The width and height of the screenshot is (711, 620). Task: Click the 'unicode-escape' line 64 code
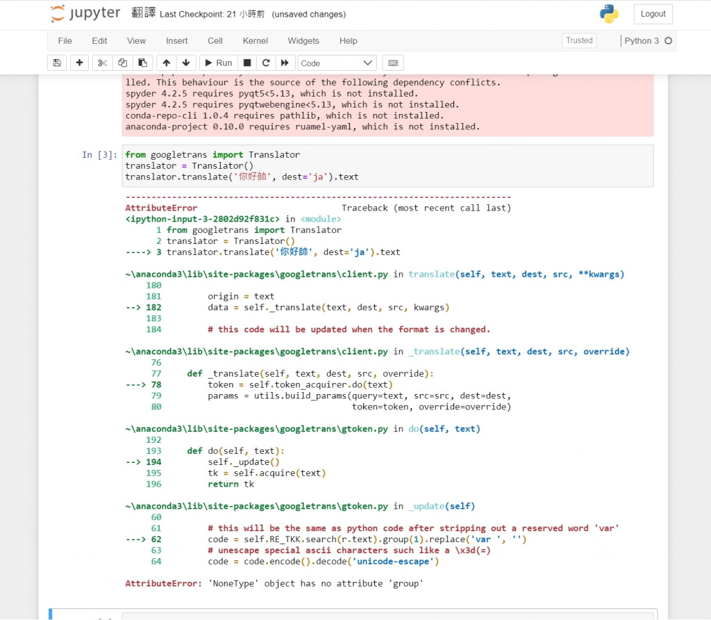click(x=324, y=562)
